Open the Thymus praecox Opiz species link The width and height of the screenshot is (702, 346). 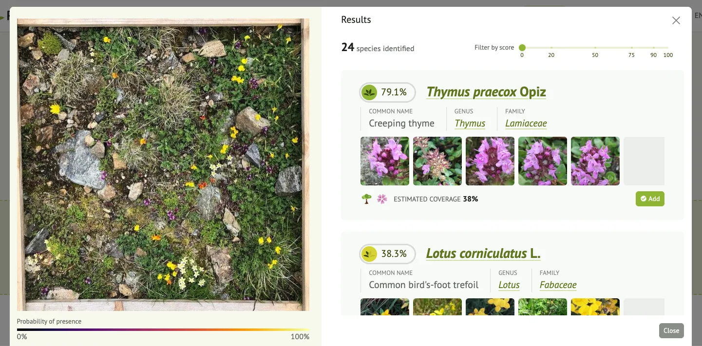click(486, 92)
